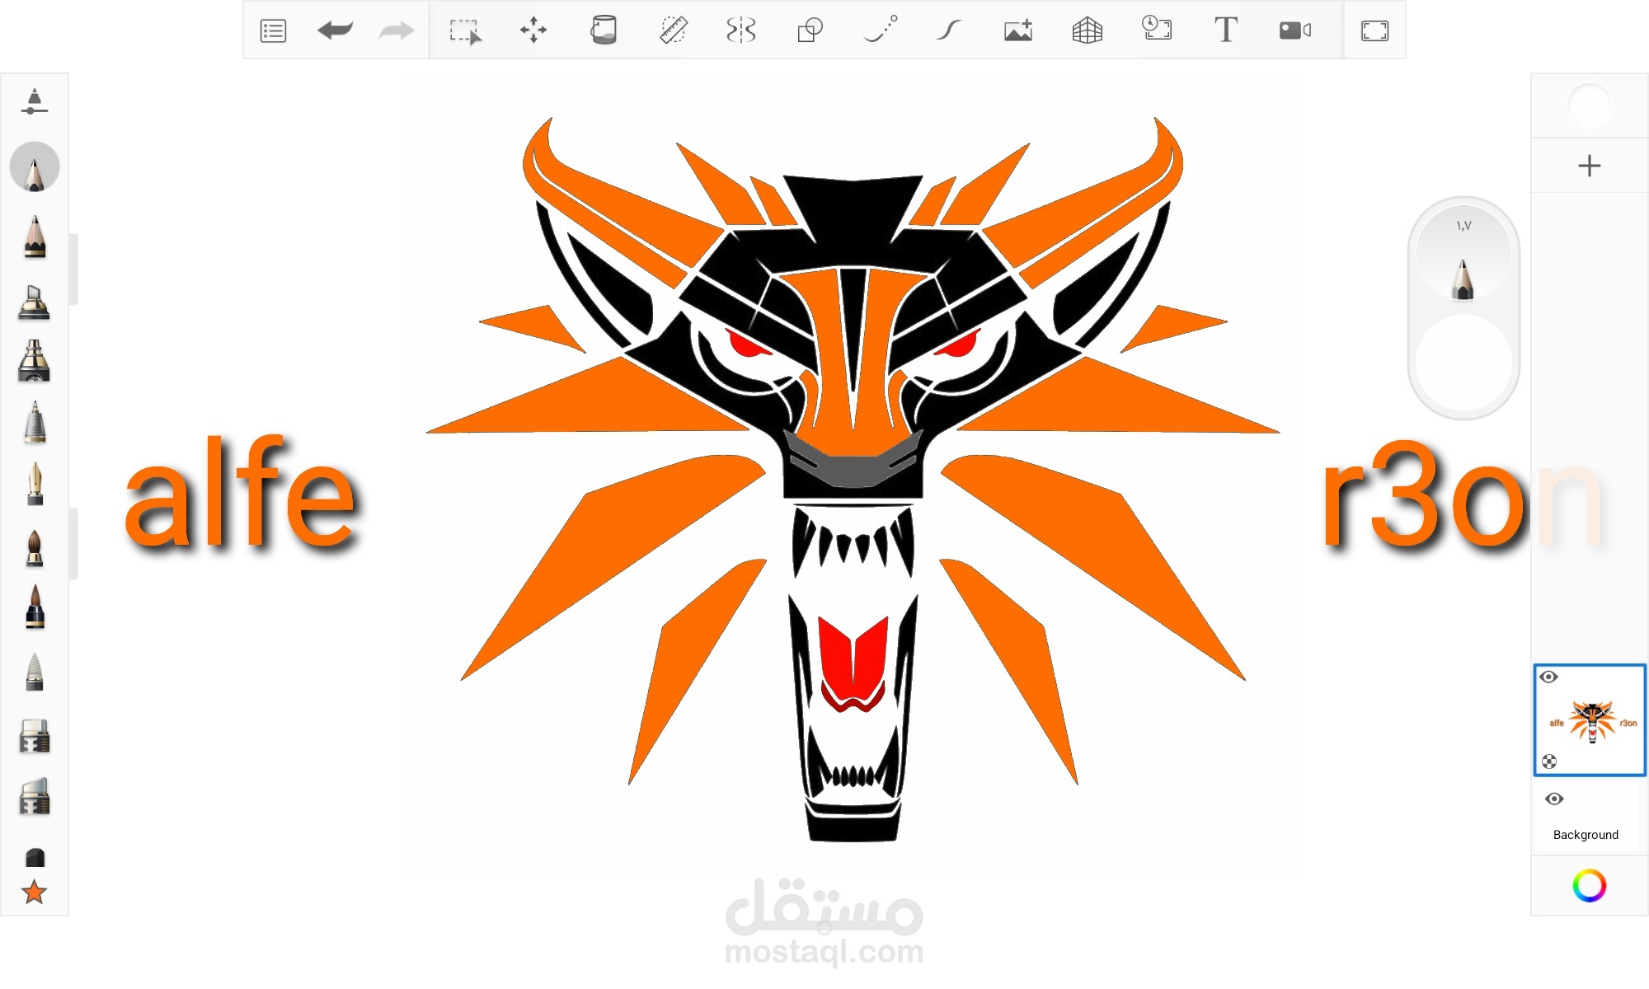Import an image with the add-image icon
The height and width of the screenshot is (989, 1649).
point(1018,30)
